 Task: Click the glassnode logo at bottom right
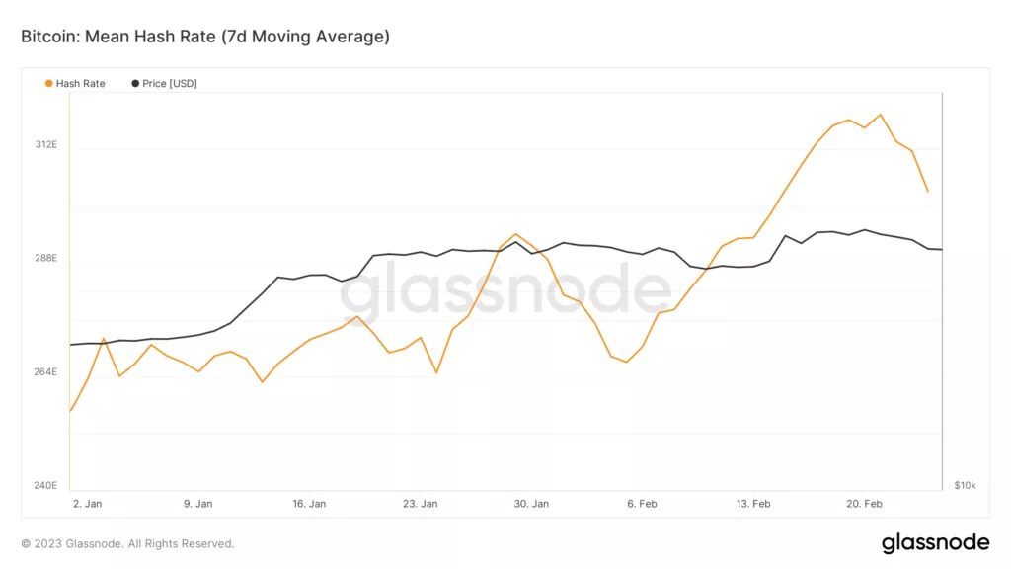[x=935, y=543]
